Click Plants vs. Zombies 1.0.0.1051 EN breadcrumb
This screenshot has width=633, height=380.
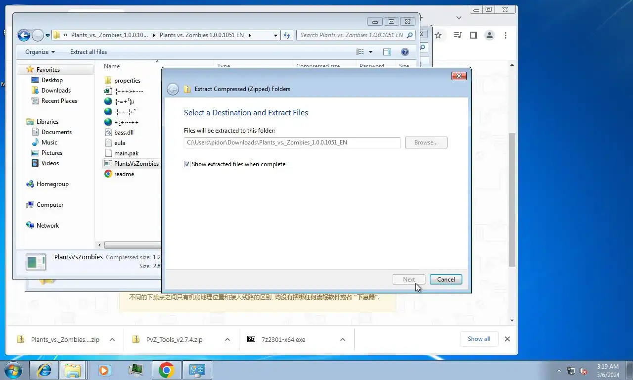203,35
